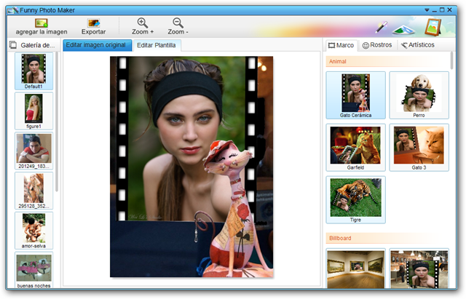Open the Artísticos tab

point(417,45)
